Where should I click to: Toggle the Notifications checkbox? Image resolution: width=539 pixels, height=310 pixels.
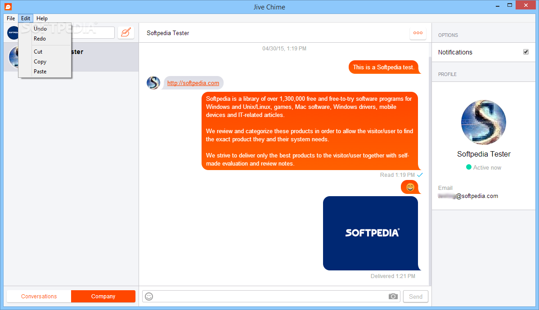point(526,52)
